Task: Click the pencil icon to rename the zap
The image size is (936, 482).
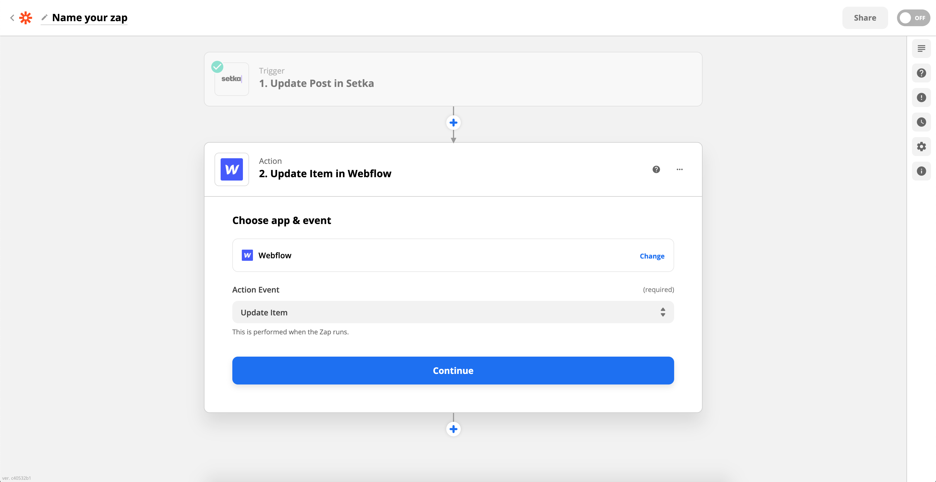Action: tap(44, 17)
